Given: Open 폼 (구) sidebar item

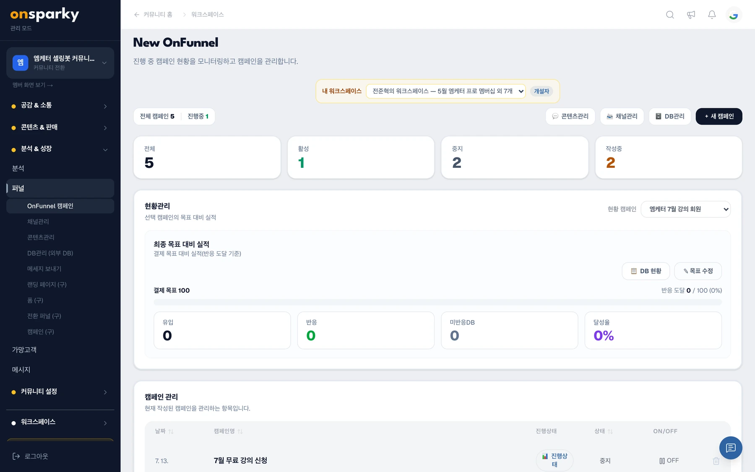Looking at the screenshot, I should [x=60, y=300].
